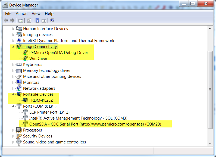
Task: Expand the Network adapters node
Action: 13,88
